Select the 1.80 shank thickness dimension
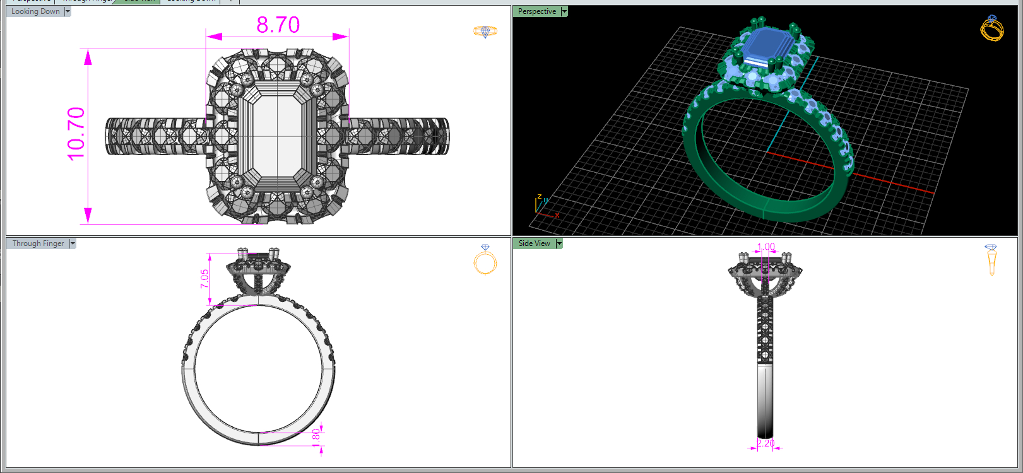1023x473 pixels. click(x=316, y=437)
